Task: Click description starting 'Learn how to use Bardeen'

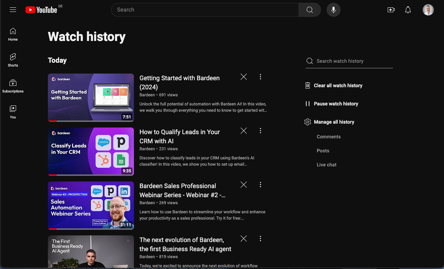Action: tap(202, 215)
